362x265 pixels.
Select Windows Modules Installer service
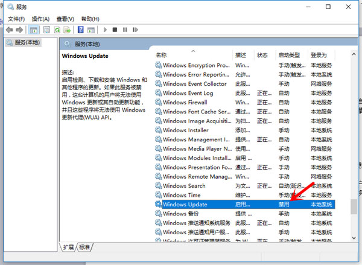point(245,158)
